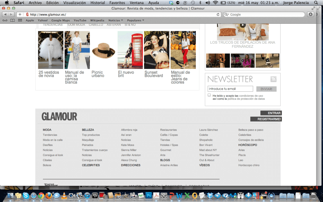Show all bookmarks with the book icon
The height and width of the screenshot is (202, 323).
click(13, 20)
